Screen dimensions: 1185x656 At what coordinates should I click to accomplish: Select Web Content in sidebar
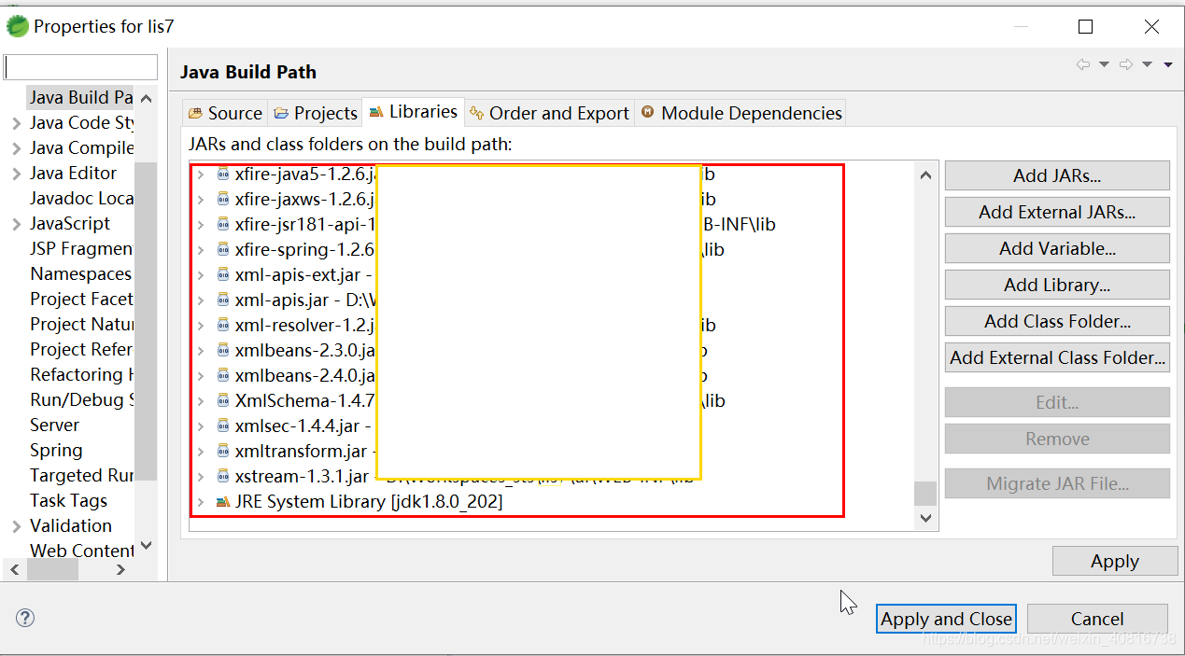pyautogui.click(x=81, y=551)
